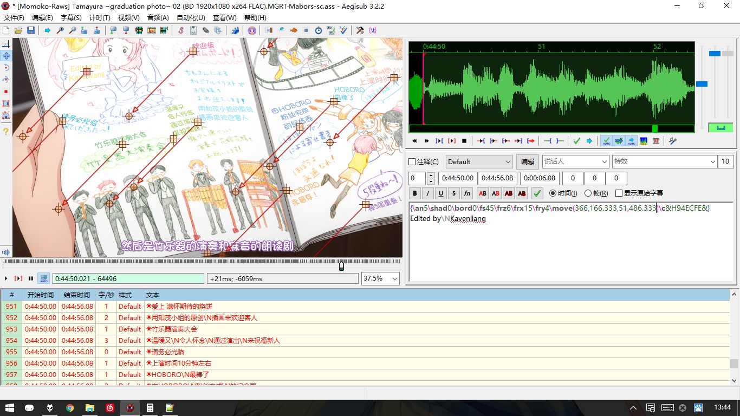Select the vector clip tool
This screenshot has height=416, width=740.
(x=6, y=115)
